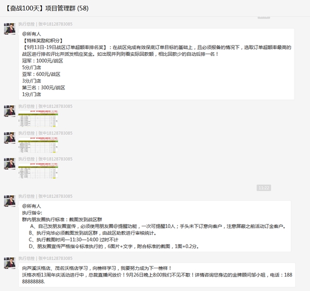The image size is (310, 291).
Task: Click the 【9月13日-19日战区订单超额率排名奖】 text
Action: click(65, 48)
